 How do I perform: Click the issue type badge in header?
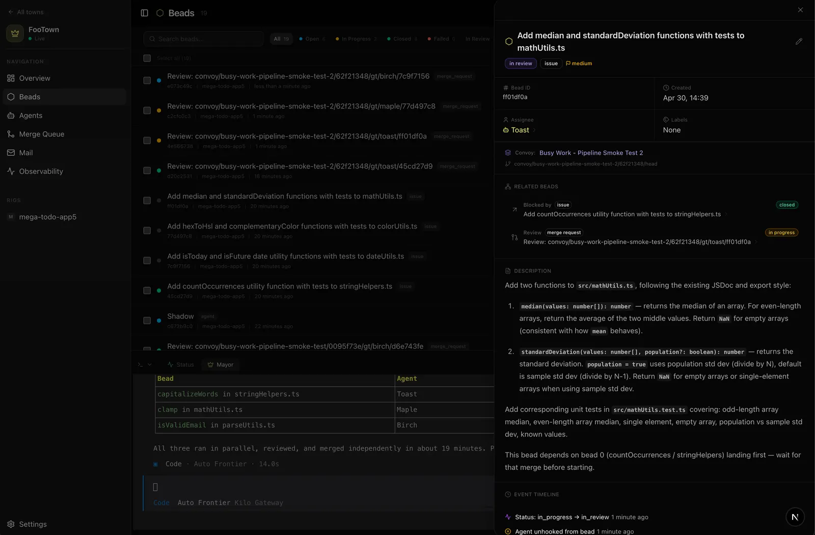point(551,63)
